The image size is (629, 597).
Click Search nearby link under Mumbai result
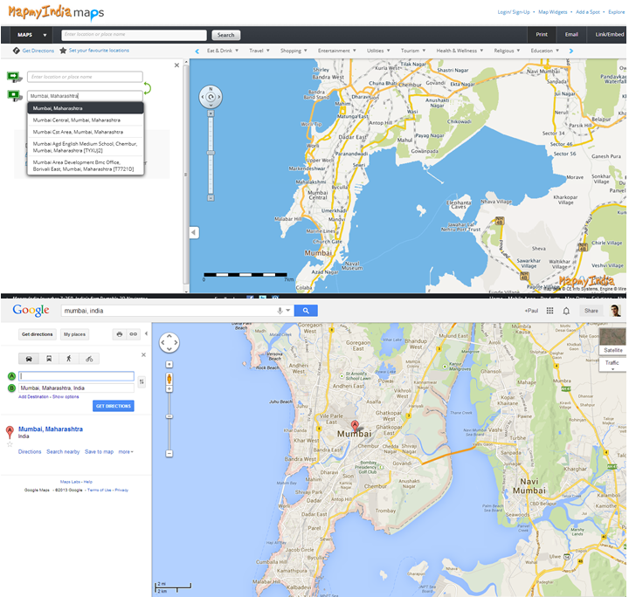click(63, 451)
